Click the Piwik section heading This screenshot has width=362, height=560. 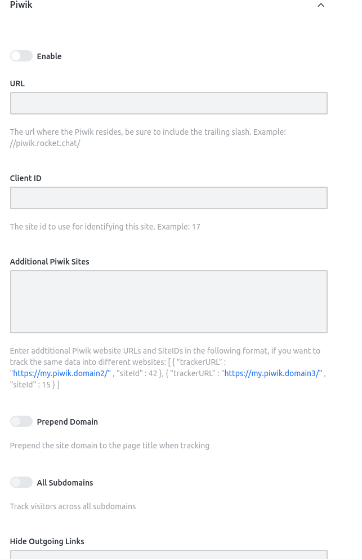pyautogui.click(x=21, y=5)
